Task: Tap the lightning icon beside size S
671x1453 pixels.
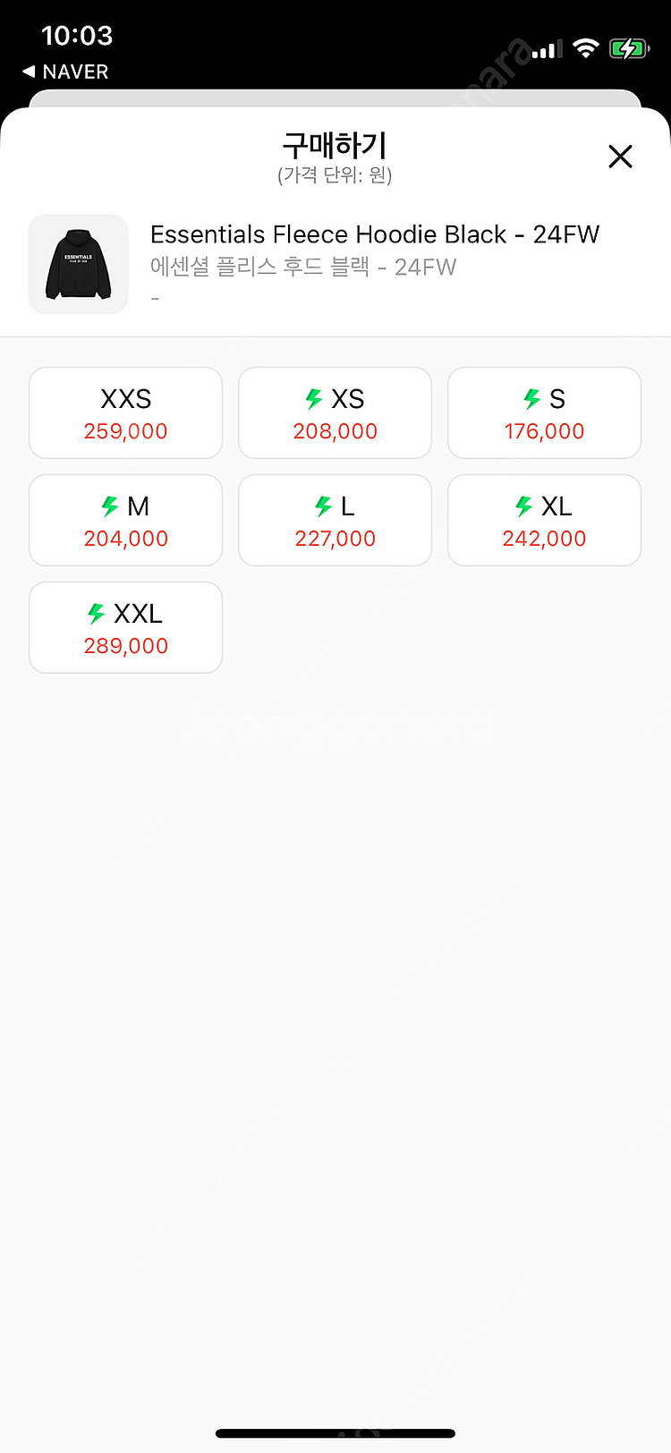Action: pos(532,399)
